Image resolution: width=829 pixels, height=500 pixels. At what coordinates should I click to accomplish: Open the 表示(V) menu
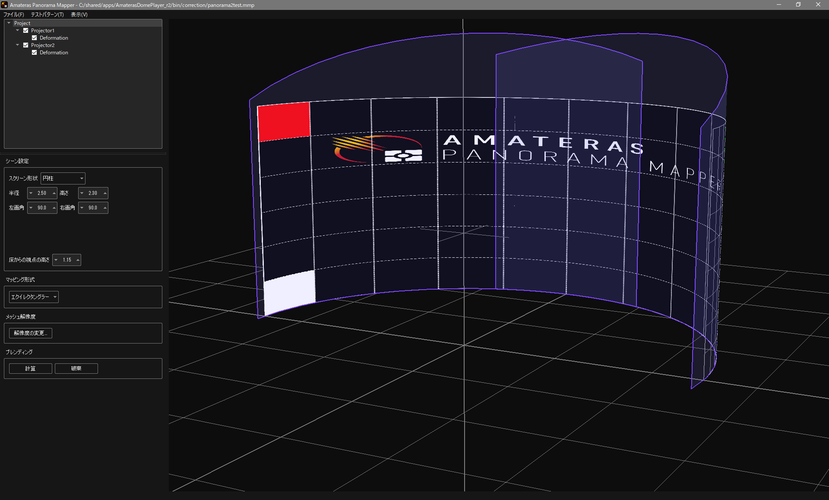pyautogui.click(x=79, y=15)
